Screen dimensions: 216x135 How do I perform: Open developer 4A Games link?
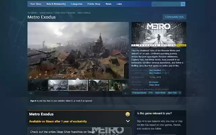[x=154, y=82]
